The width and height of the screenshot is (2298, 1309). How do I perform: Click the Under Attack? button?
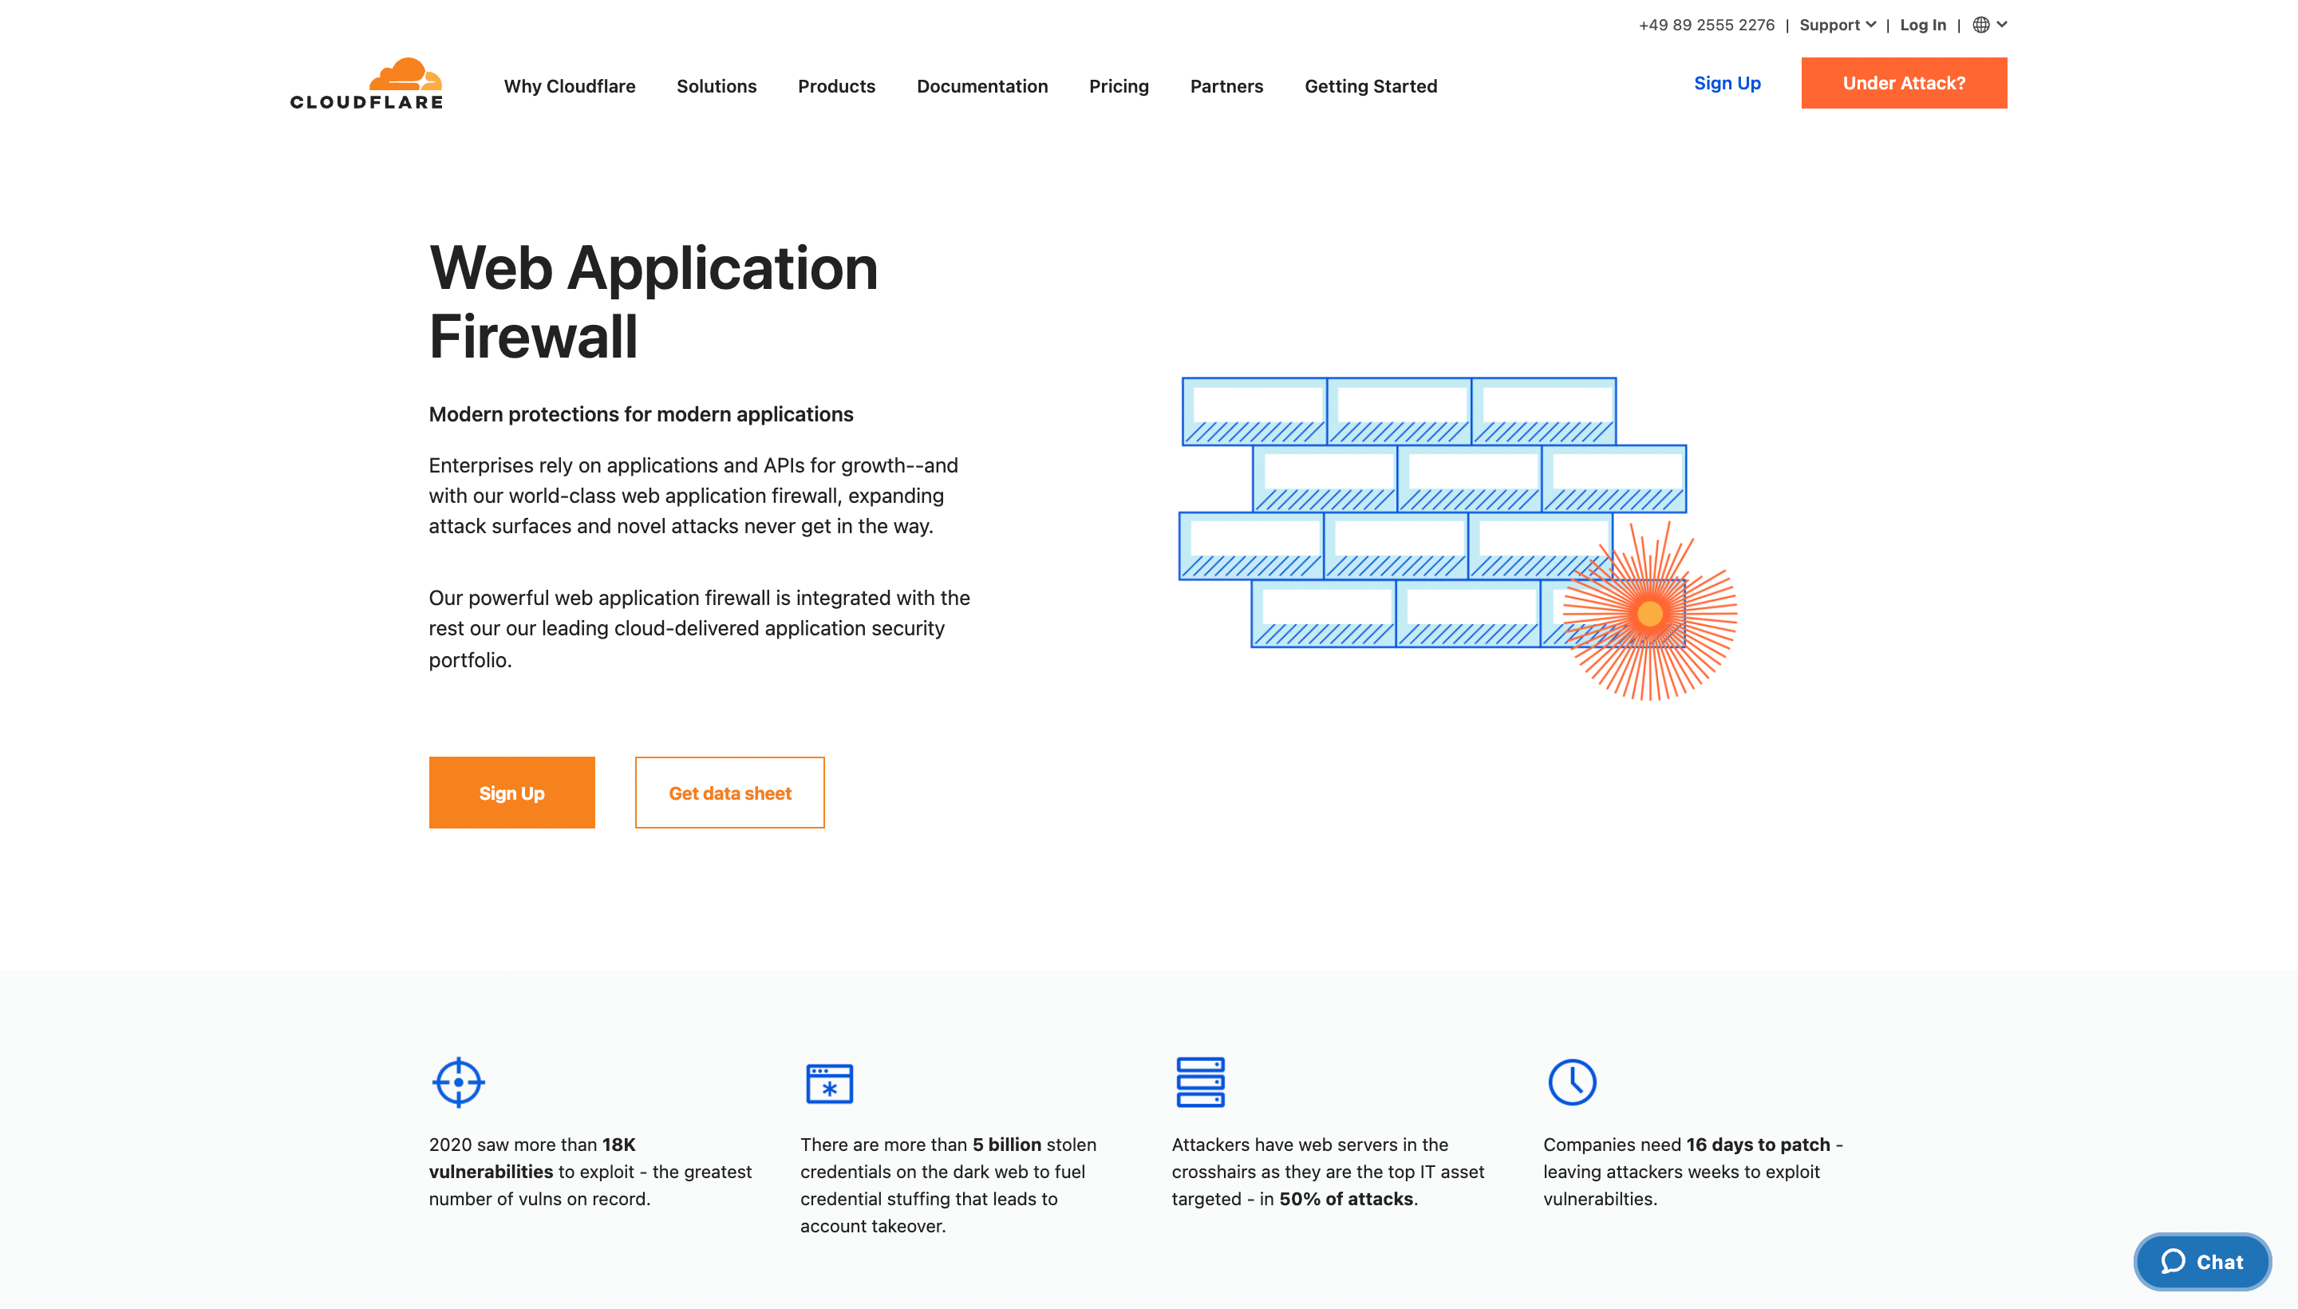click(x=1902, y=83)
